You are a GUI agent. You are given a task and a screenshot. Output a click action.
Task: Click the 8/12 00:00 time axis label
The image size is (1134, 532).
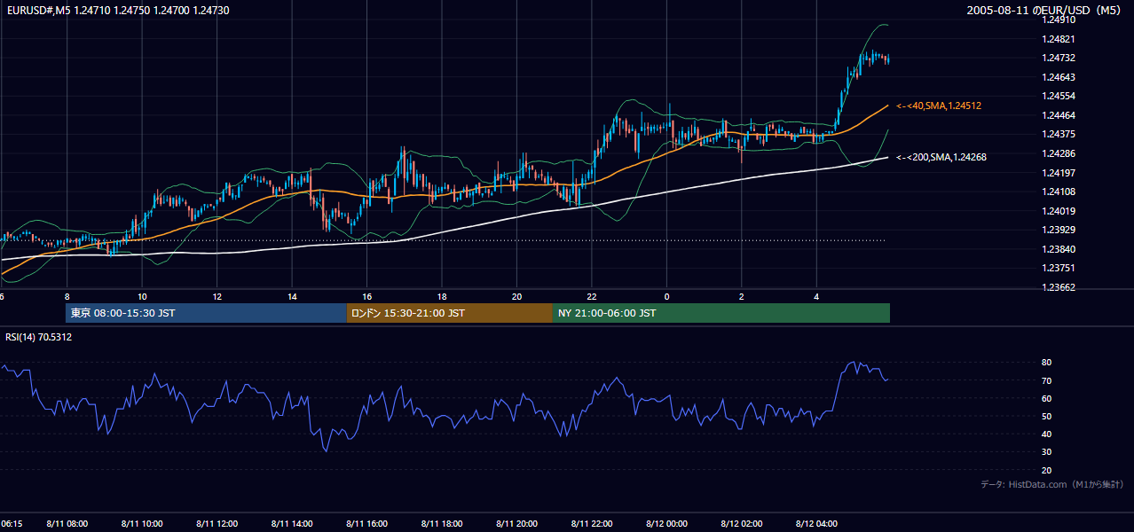[x=667, y=524]
